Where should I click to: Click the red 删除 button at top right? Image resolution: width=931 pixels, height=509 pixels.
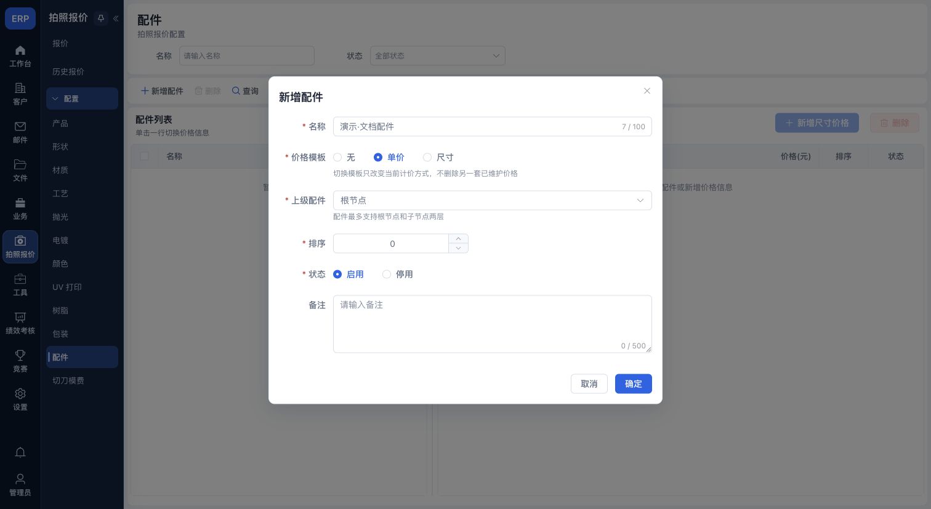click(895, 123)
